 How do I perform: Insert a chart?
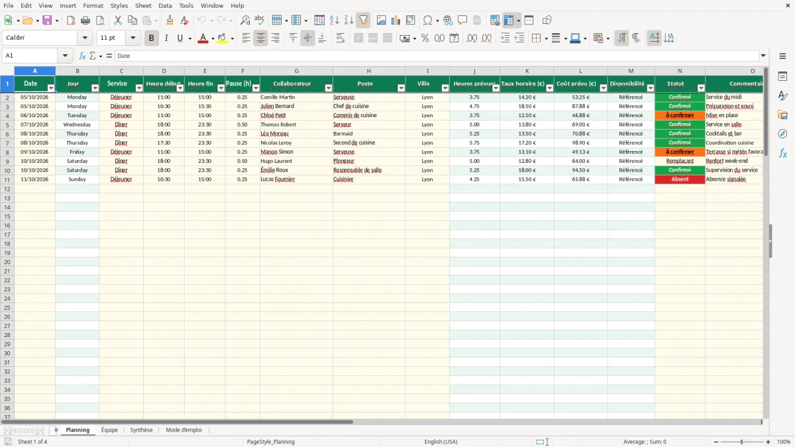point(396,21)
